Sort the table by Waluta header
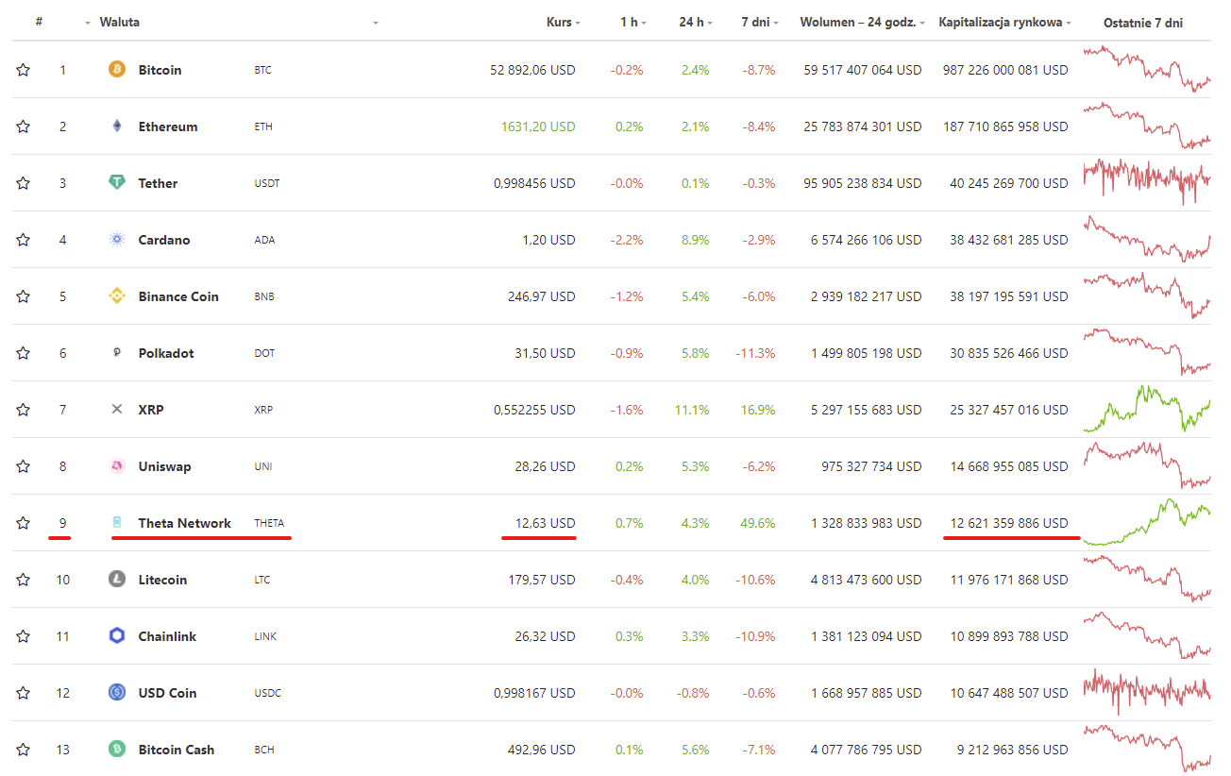The height and width of the screenshot is (776, 1231). click(x=119, y=22)
